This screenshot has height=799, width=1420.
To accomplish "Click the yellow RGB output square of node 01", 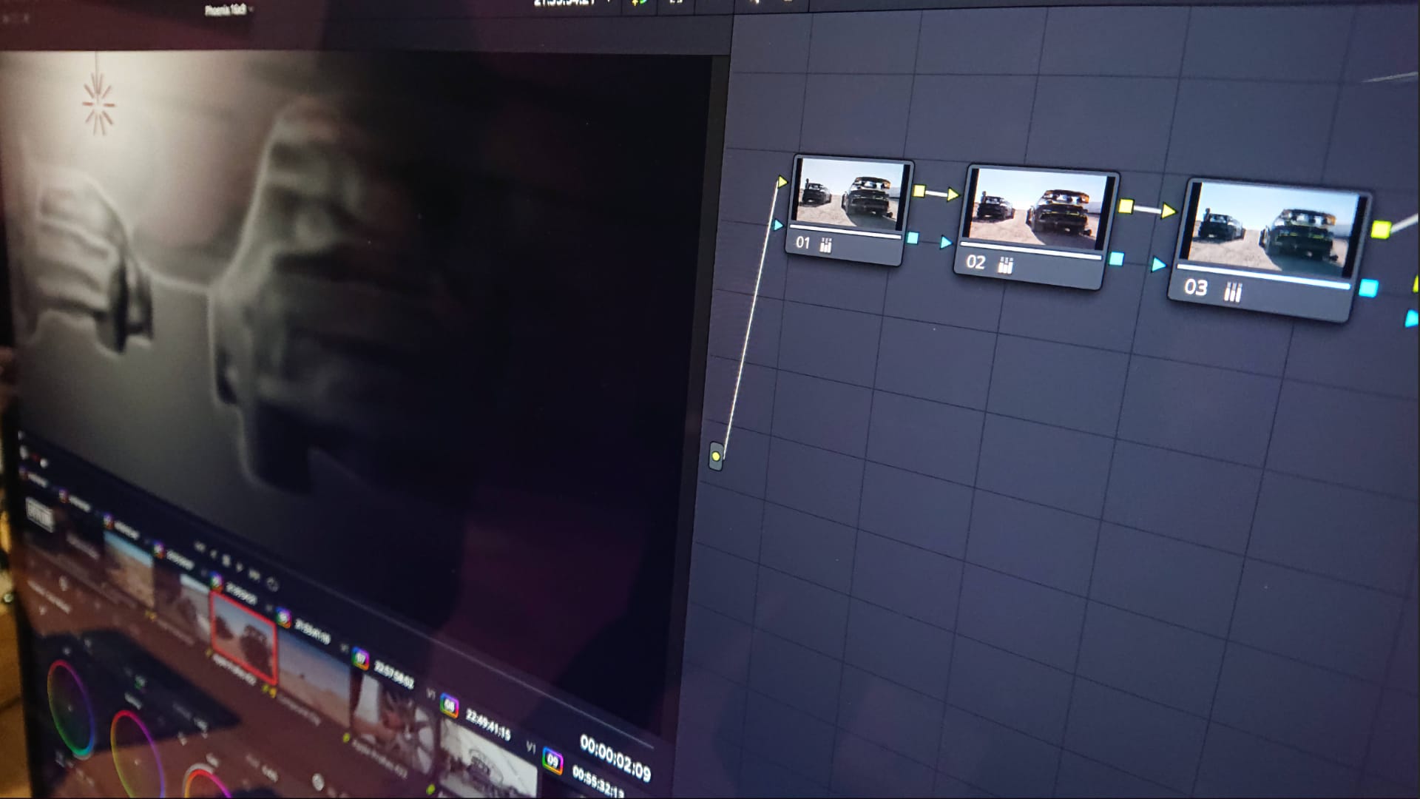I will (x=919, y=192).
